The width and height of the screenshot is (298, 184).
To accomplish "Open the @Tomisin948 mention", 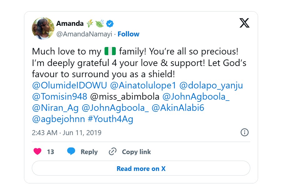I will [60, 97].
